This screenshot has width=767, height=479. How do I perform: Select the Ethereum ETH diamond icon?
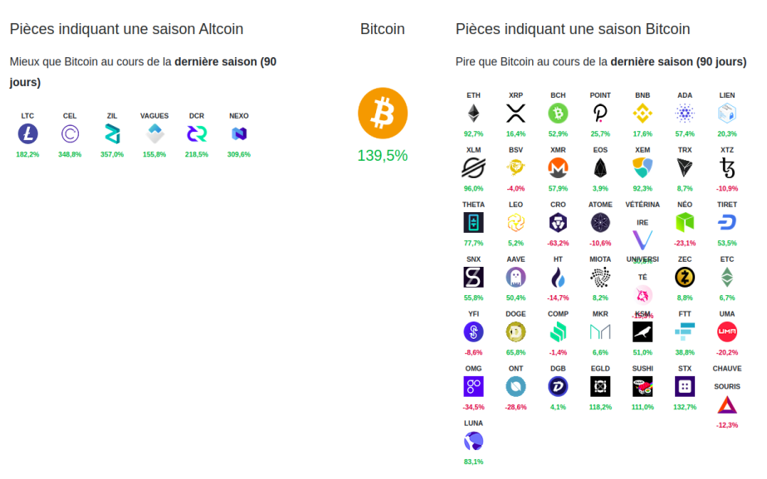(x=473, y=114)
